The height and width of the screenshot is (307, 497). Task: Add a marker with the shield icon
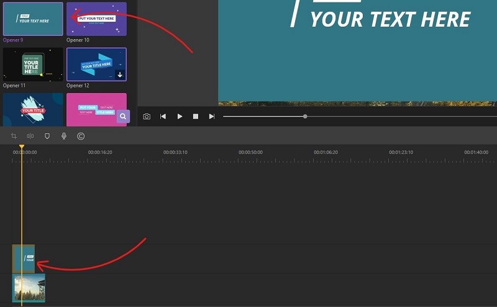(x=47, y=136)
